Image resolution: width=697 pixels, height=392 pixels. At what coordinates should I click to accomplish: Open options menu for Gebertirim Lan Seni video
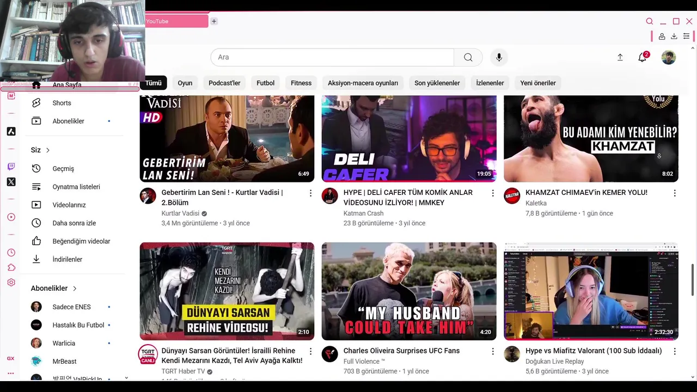(x=310, y=193)
